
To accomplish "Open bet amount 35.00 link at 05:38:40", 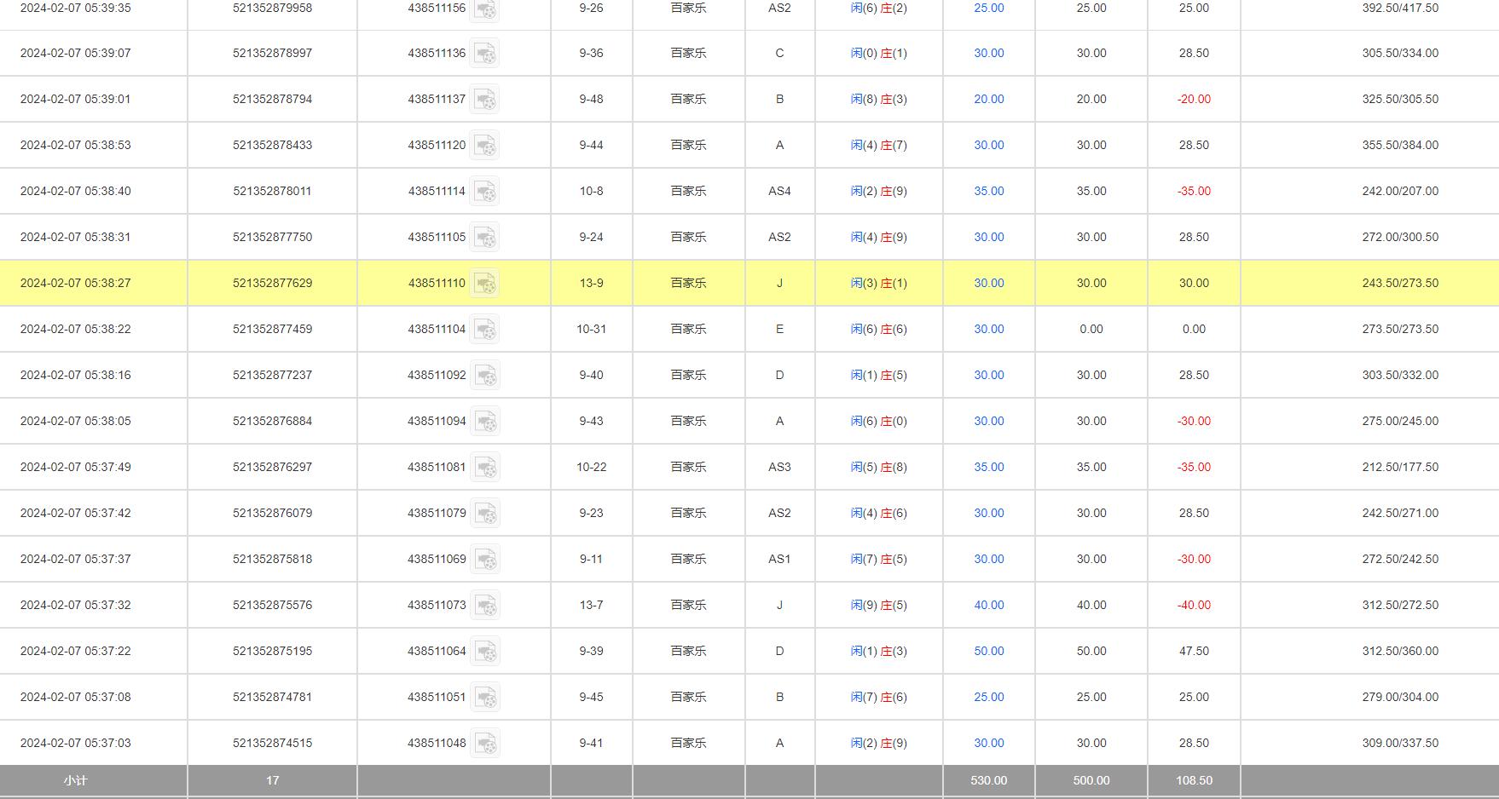I will (x=989, y=191).
